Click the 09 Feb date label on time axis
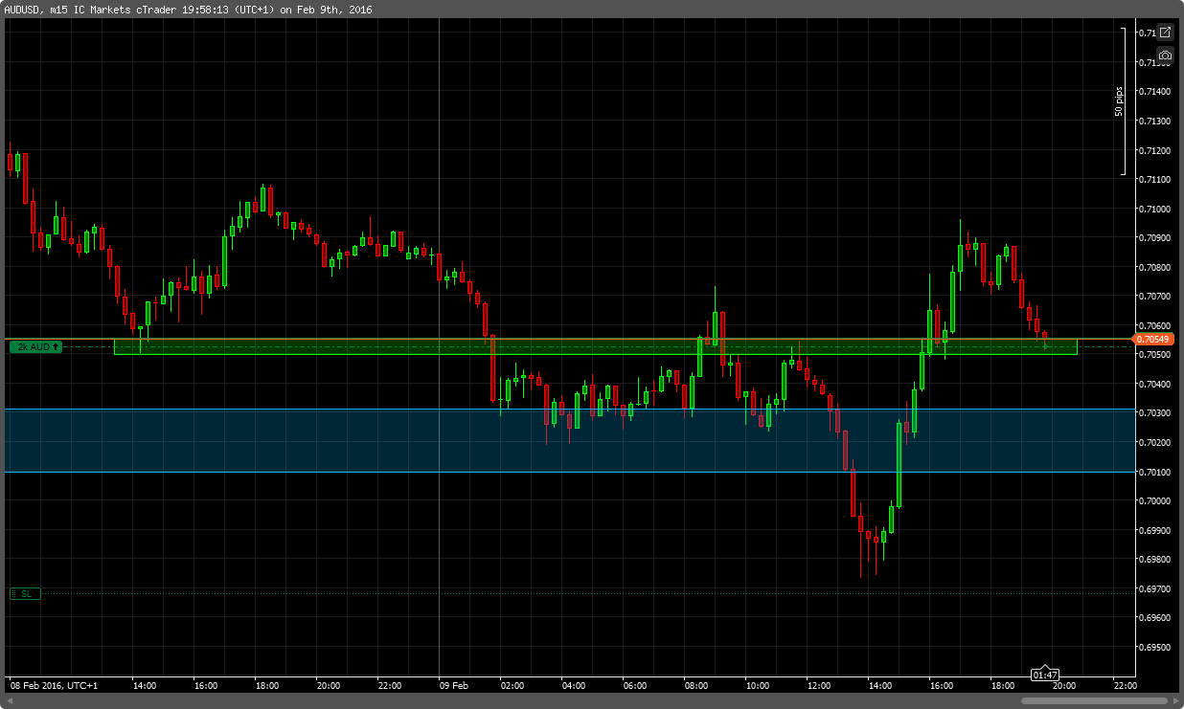The image size is (1184, 709). (453, 686)
